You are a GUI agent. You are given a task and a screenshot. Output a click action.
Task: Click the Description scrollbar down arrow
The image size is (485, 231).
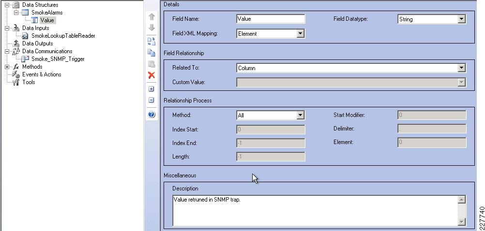[461, 221]
